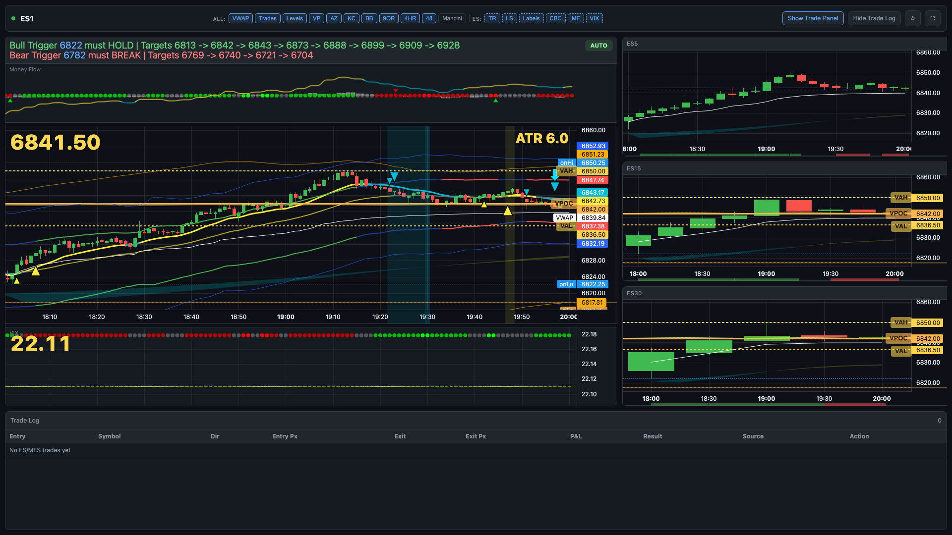
Task: Enable the ES Labels toggle
Action: click(531, 18)
